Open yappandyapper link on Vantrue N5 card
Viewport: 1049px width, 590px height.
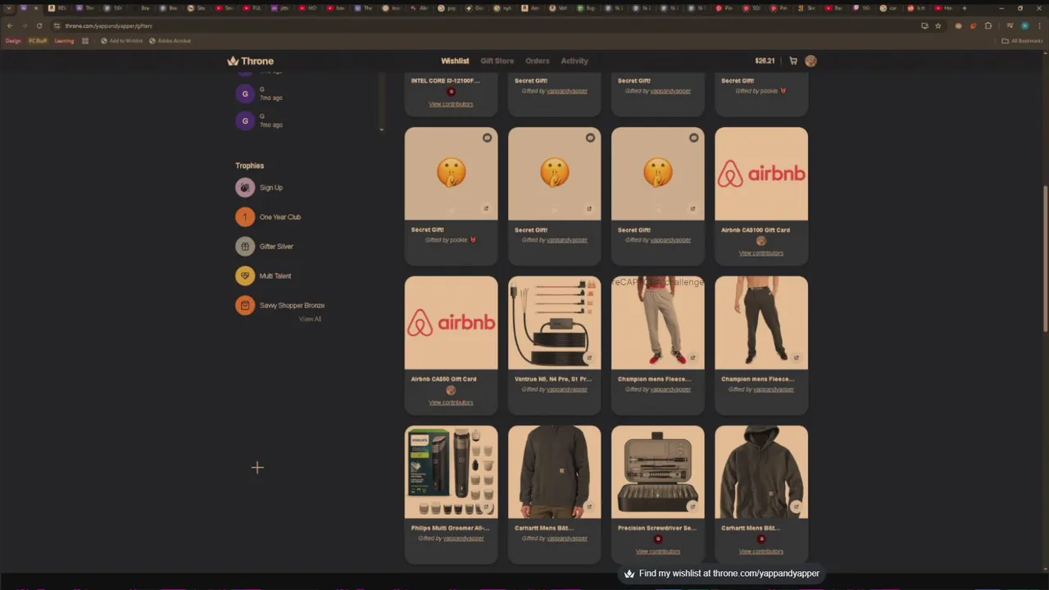coord(567,389)
